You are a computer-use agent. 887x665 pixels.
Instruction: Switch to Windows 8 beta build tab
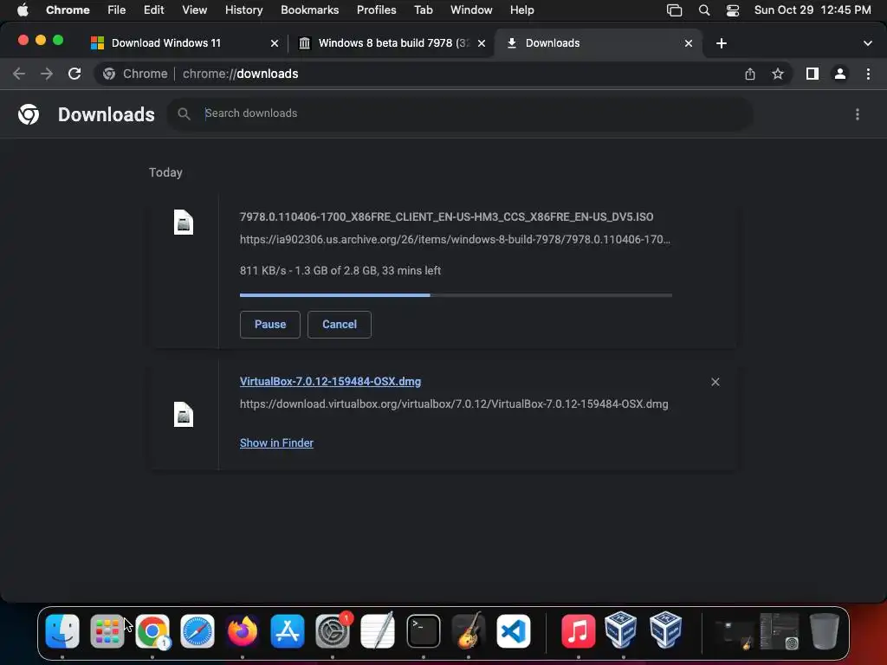coord(391,43)
